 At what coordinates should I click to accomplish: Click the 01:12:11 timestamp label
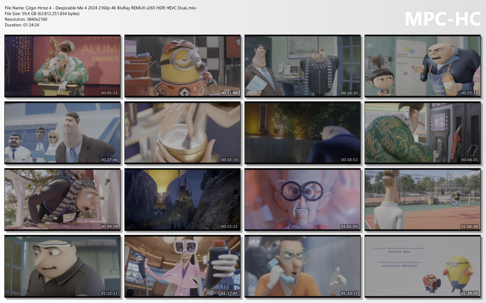(109, 293)
